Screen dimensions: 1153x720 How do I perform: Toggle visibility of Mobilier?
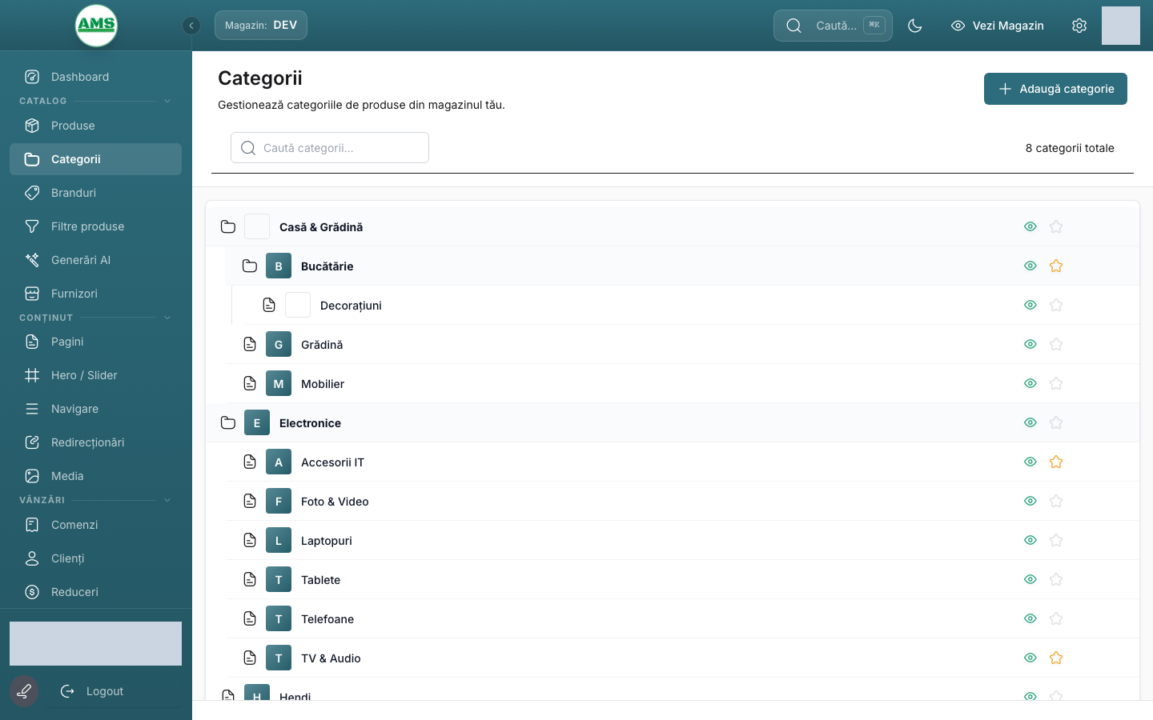tap(1030, 384)
